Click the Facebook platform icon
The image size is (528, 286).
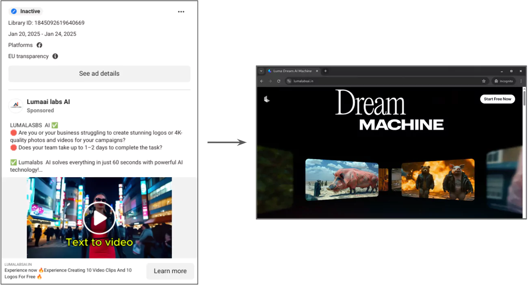(x=39, y=45)
